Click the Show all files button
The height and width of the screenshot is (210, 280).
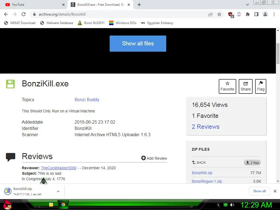(x=138, y=43)
